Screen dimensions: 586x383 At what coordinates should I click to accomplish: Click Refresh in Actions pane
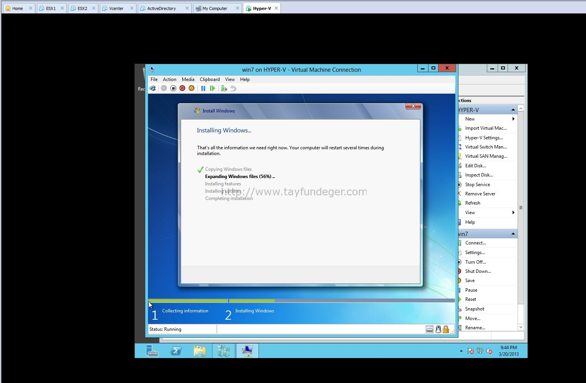pyautogui.click(x=473, y=203)
